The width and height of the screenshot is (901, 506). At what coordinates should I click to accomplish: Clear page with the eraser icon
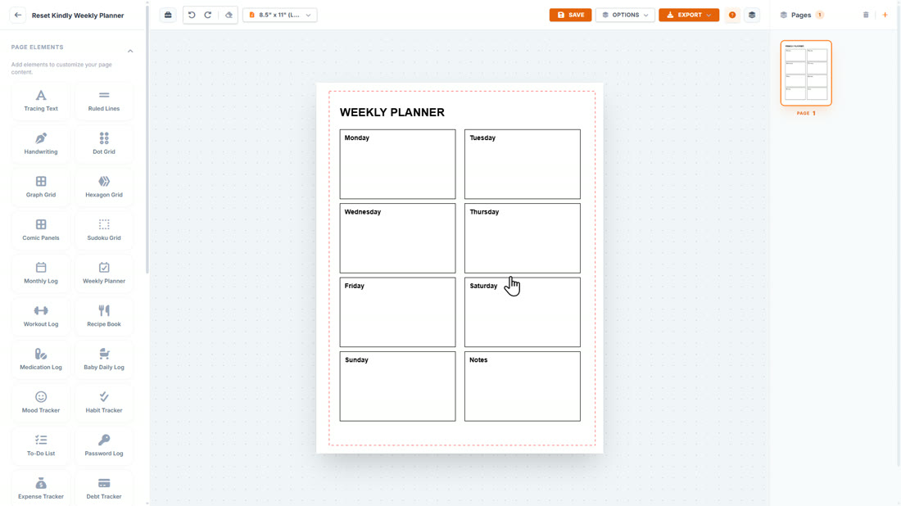(x=229, y=15)
